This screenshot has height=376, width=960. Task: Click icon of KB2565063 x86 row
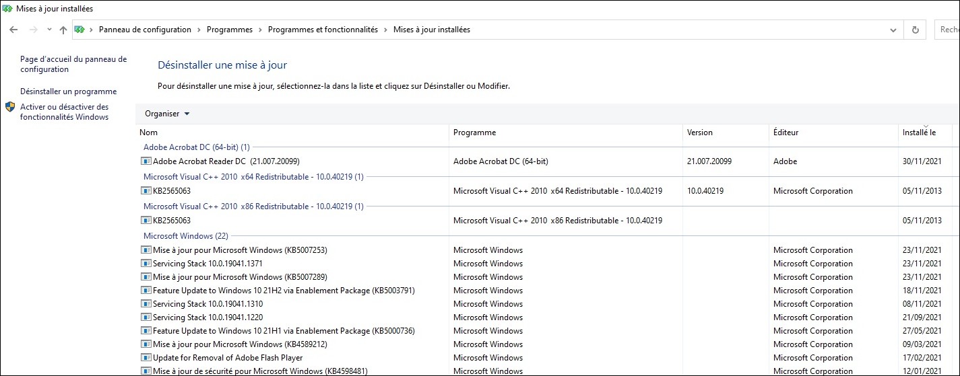pyautogui.click(x=146, y=221)
